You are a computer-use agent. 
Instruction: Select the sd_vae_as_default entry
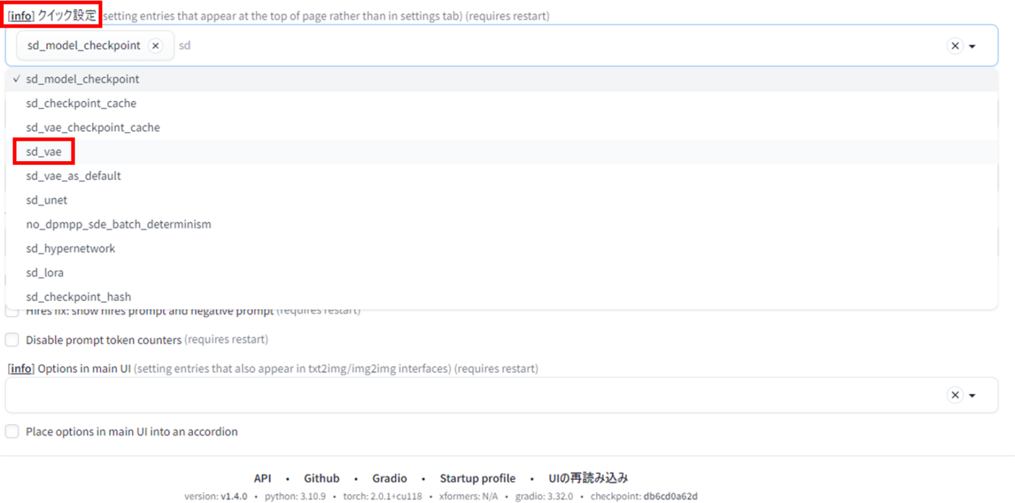pos(73,176)
